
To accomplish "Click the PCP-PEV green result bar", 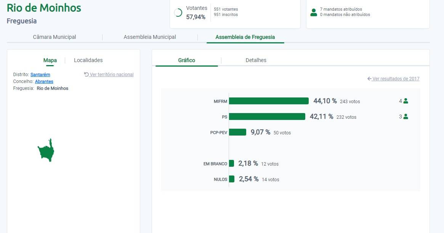I will (x=237, y=132).
